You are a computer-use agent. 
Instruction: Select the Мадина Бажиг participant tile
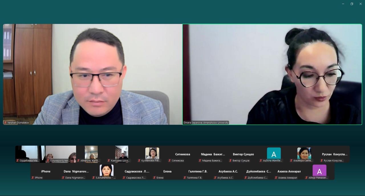pos(213,154)
